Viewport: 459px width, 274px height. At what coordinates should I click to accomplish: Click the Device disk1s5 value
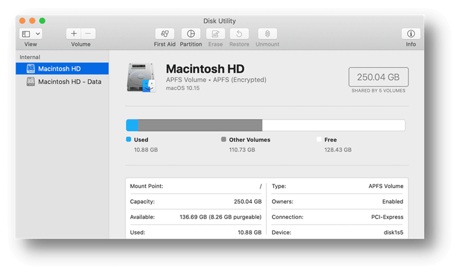coord(393,233)
